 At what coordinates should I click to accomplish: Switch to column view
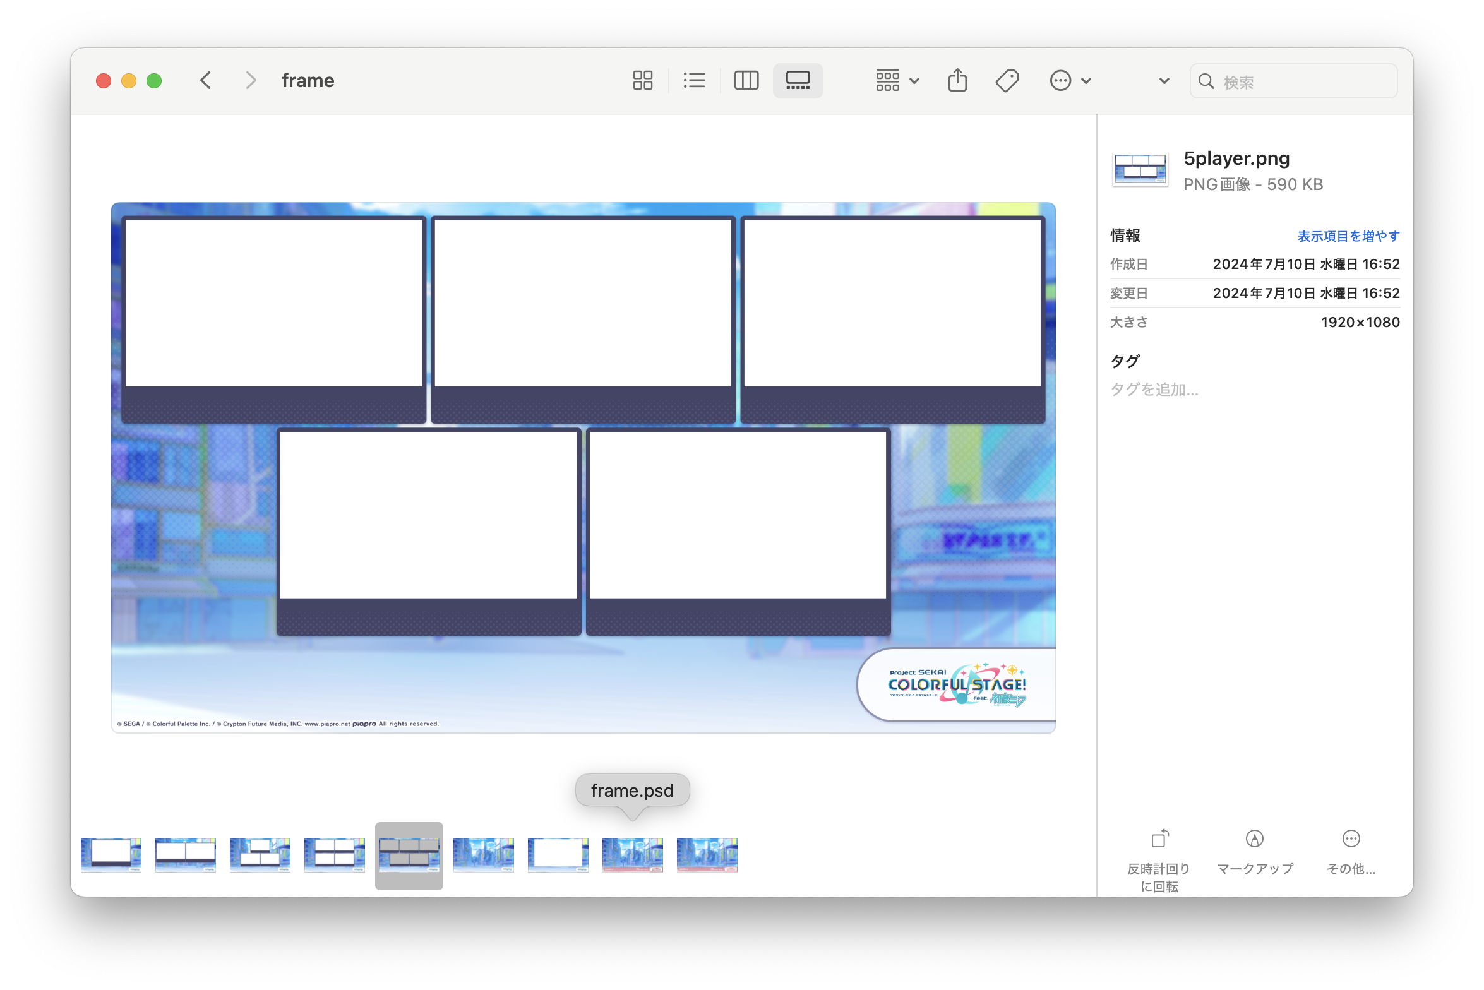(x=746, y=81)
